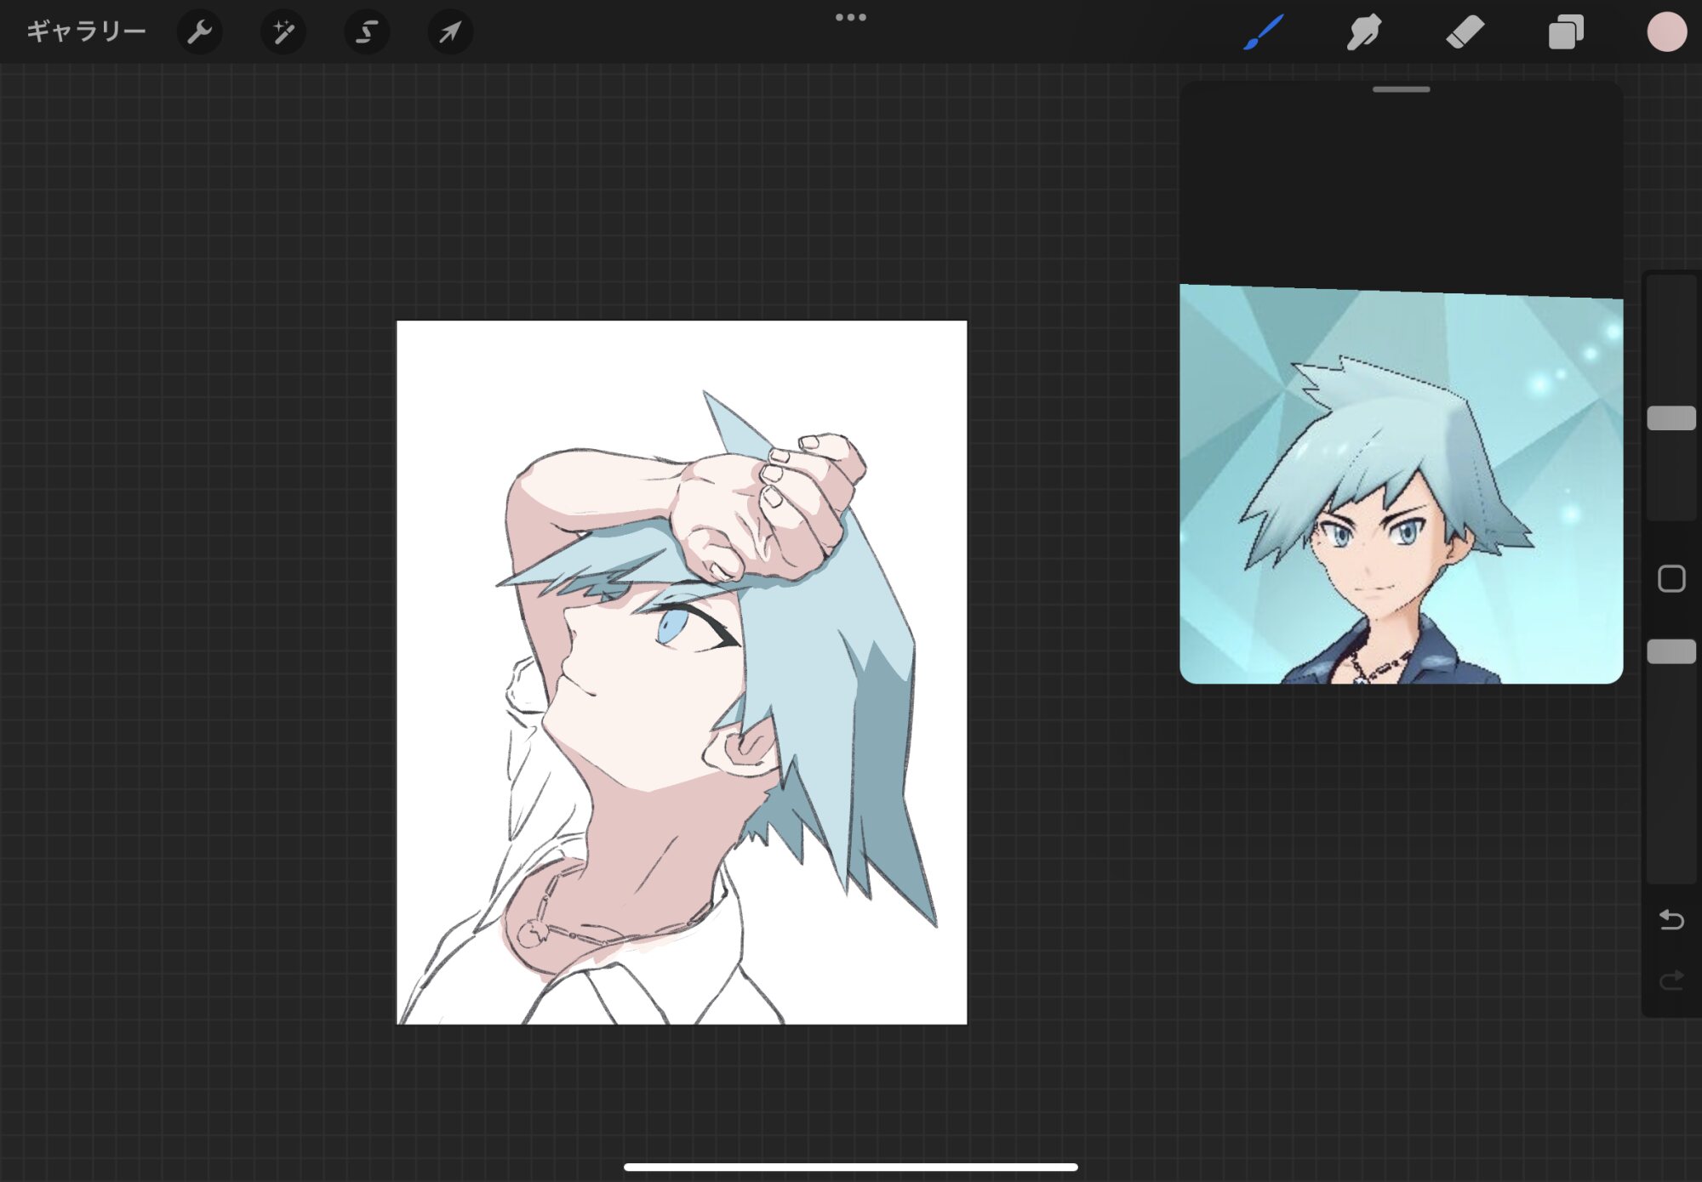Click the reference image of character
The width and height of the screenshot is (1702, 1182).
(x=1401, y=484)
